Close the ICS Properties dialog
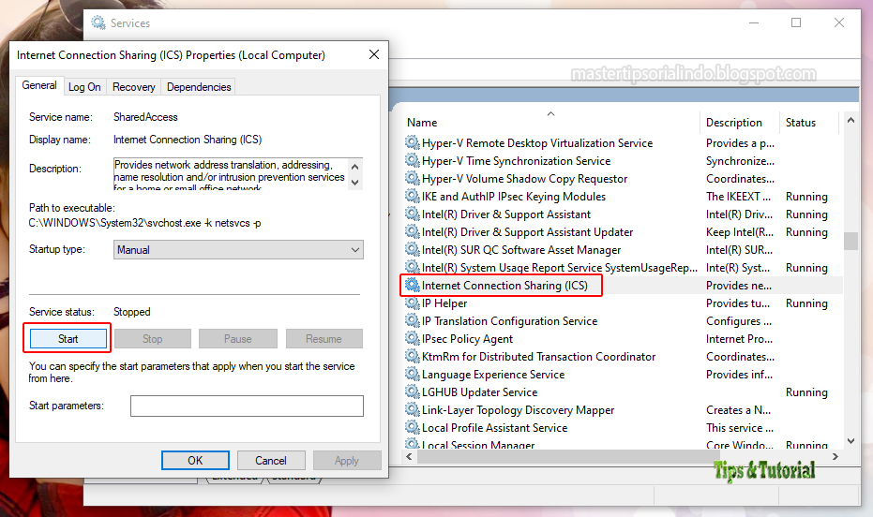Screen dimensions: 873x517 point(374,54)
